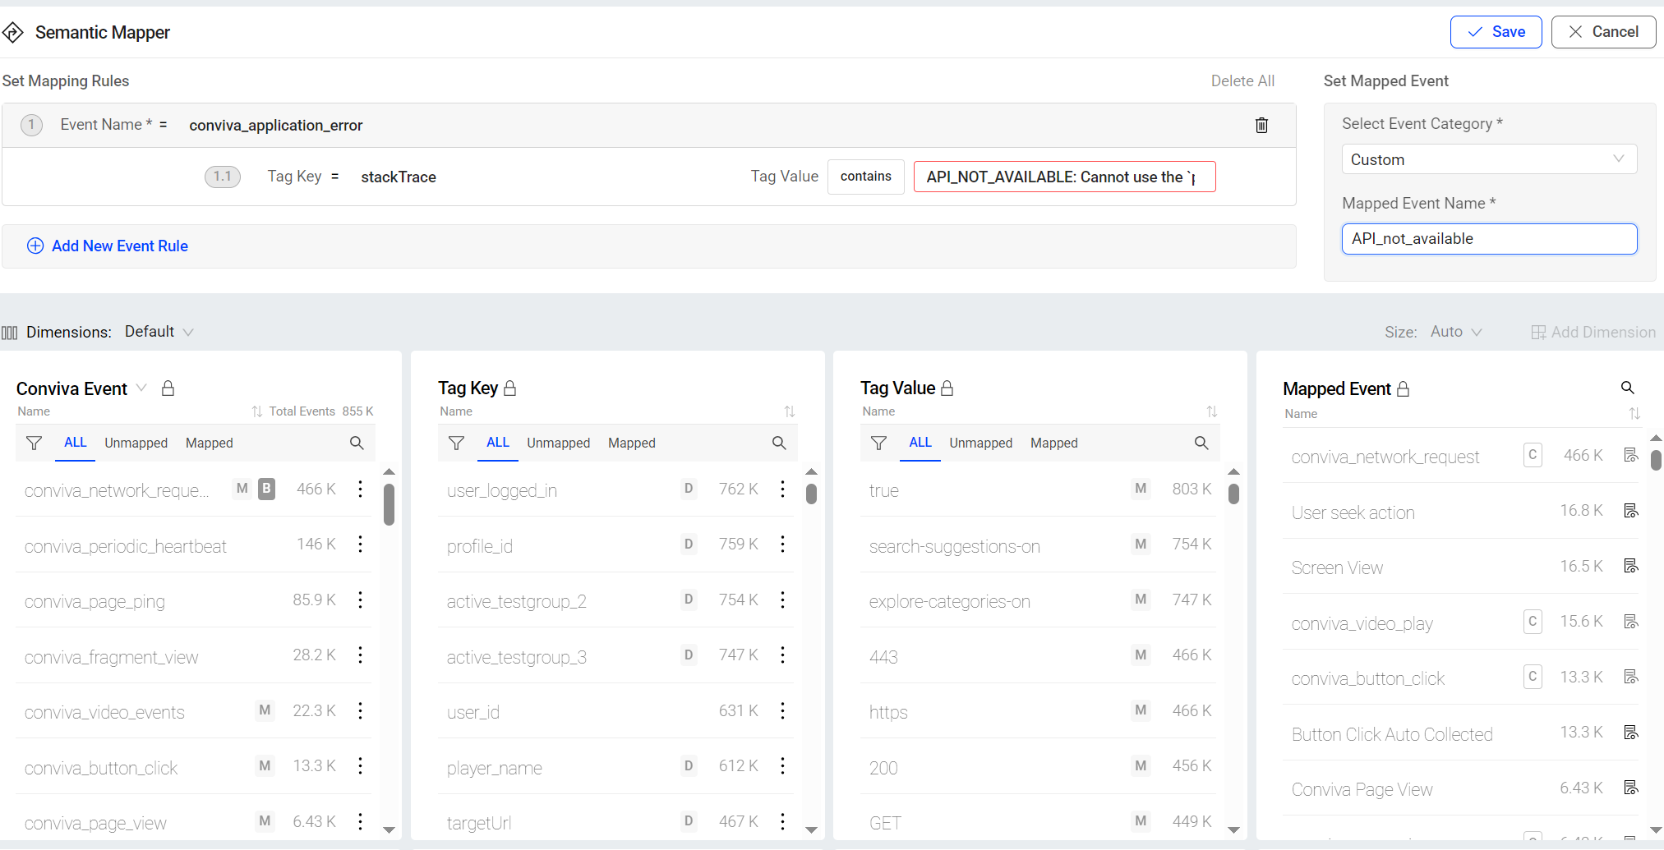Click the Conviva Event list scrollbar thumb

click(389, 503)
